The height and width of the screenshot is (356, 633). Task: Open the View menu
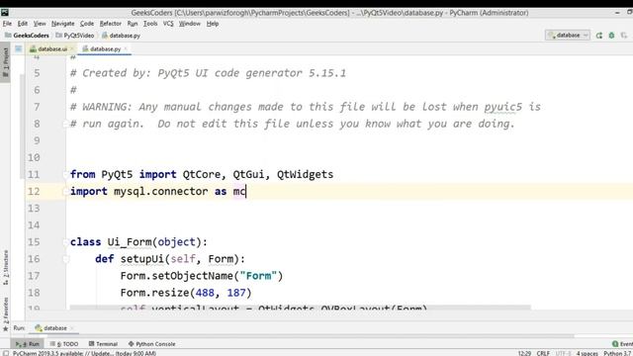tap(40, 24)
